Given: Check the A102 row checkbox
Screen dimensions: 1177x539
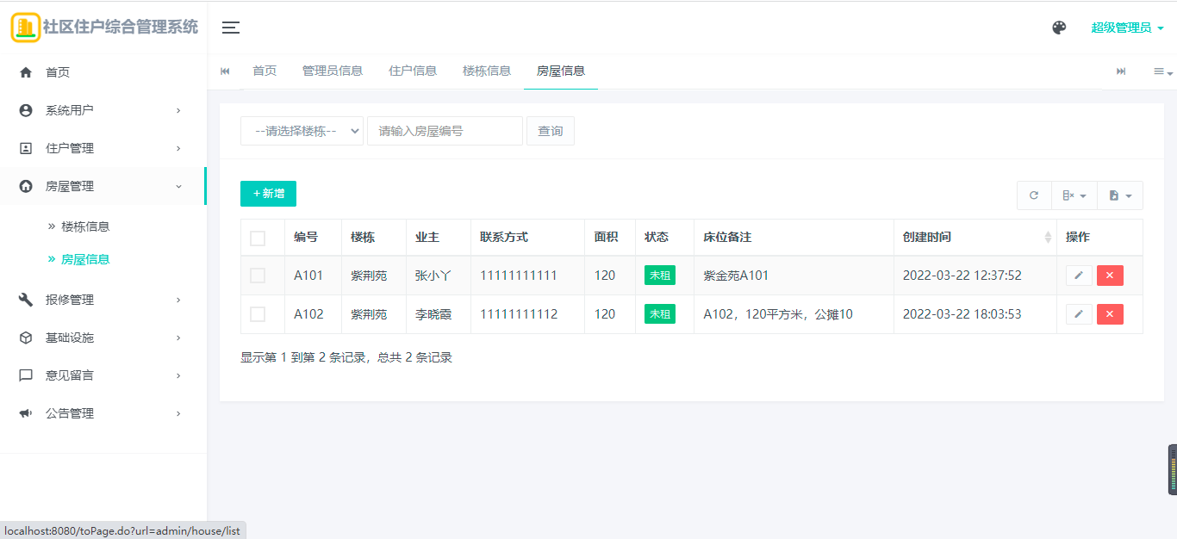Looking at the screenshot, I should pyautogui.click(x=258, y=314).
